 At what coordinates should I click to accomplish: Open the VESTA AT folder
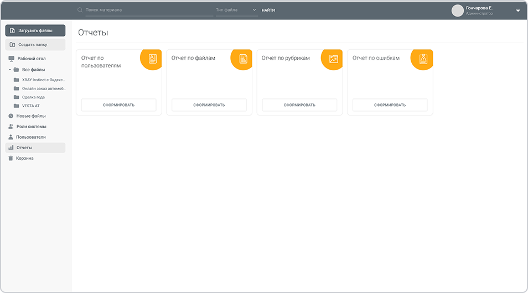coord(30,106)
